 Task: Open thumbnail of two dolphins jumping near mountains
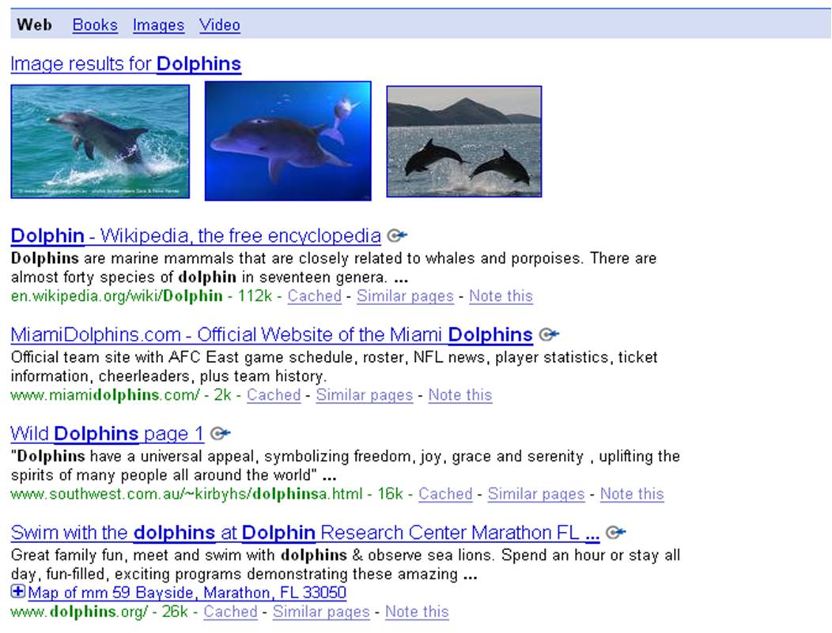[464, 141]
